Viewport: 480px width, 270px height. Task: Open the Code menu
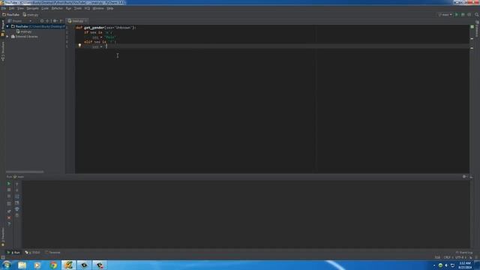tap(45, 8)
